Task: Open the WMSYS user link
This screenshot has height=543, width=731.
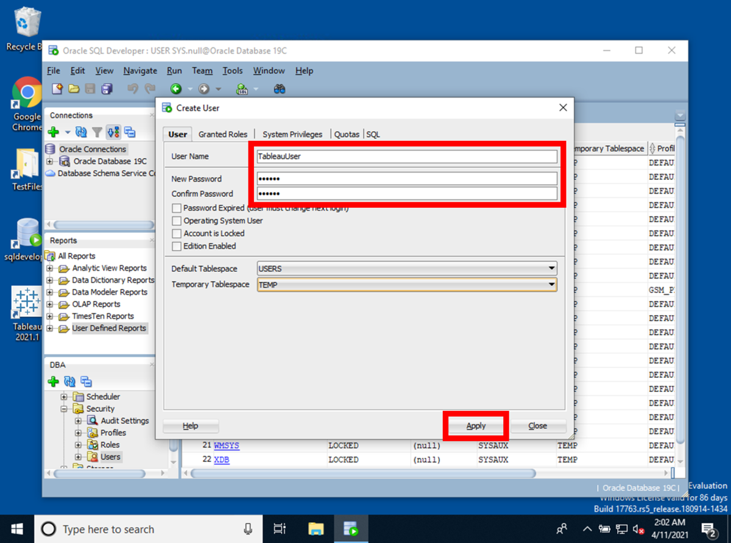Action: click(x=227, y=445)
